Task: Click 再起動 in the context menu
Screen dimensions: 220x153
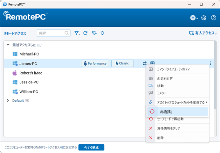Action: [178, 112]
